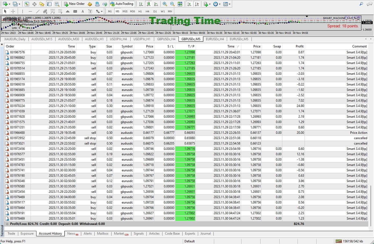Open the Strategy Tester icon

tap(57, 4)
